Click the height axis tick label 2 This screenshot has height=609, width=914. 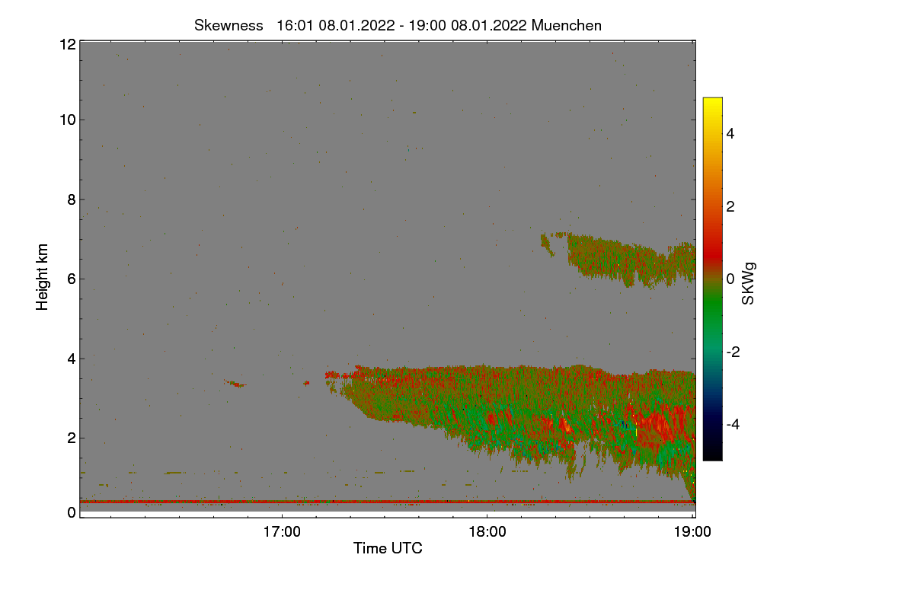pyautogui.click(x=72, y=438)
